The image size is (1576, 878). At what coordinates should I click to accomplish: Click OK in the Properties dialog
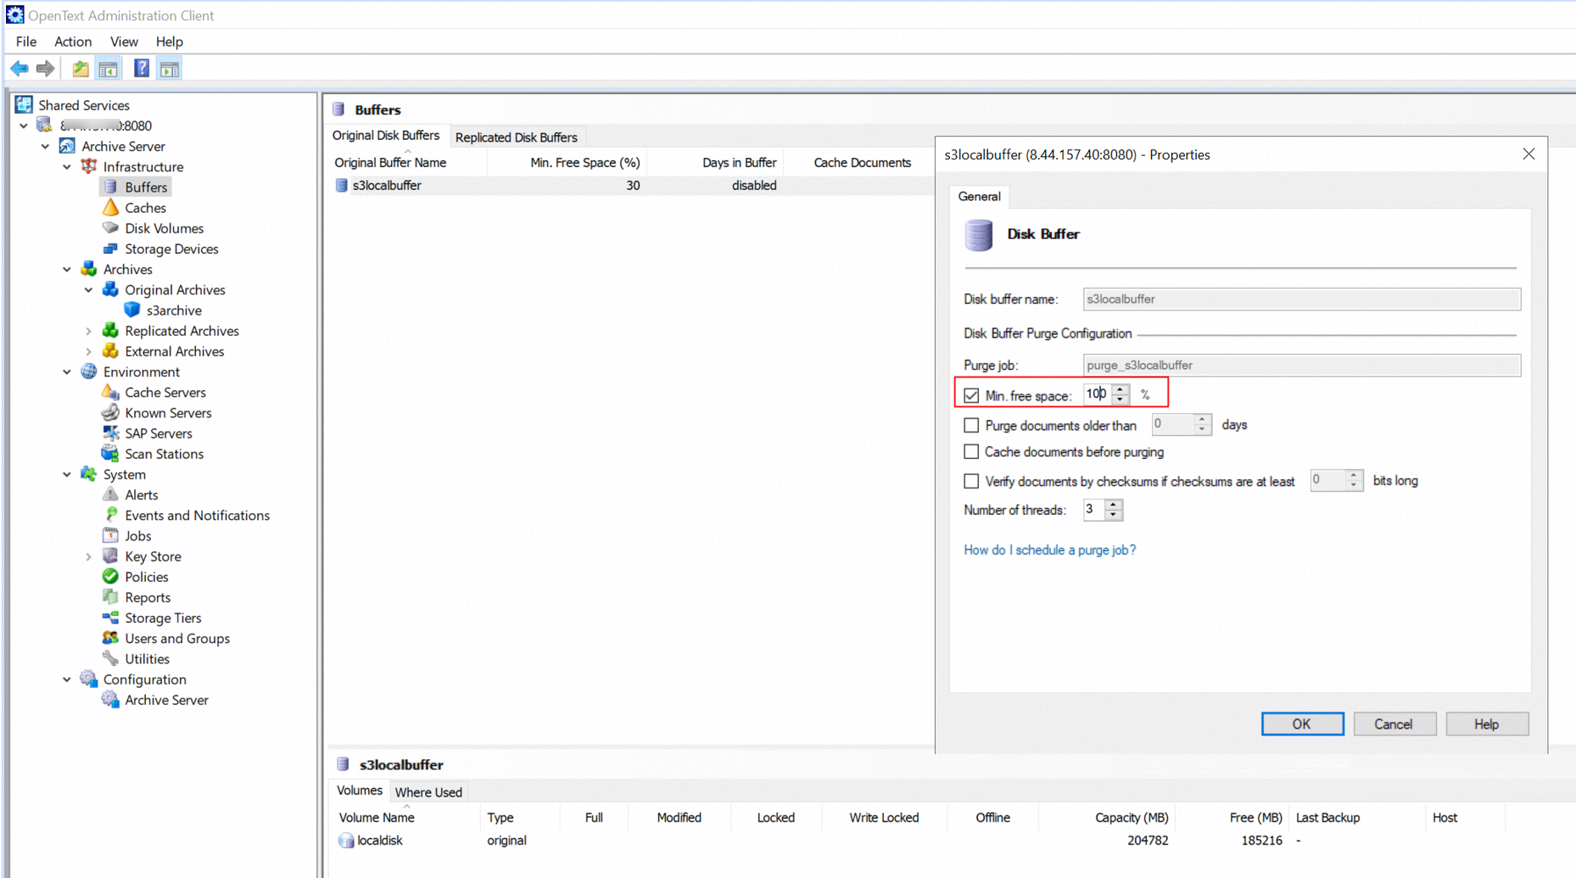(x=1302, y=724)
